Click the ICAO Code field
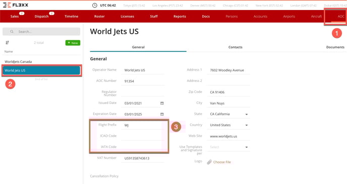This screenshot has width=347, height=184. point(143,136)
